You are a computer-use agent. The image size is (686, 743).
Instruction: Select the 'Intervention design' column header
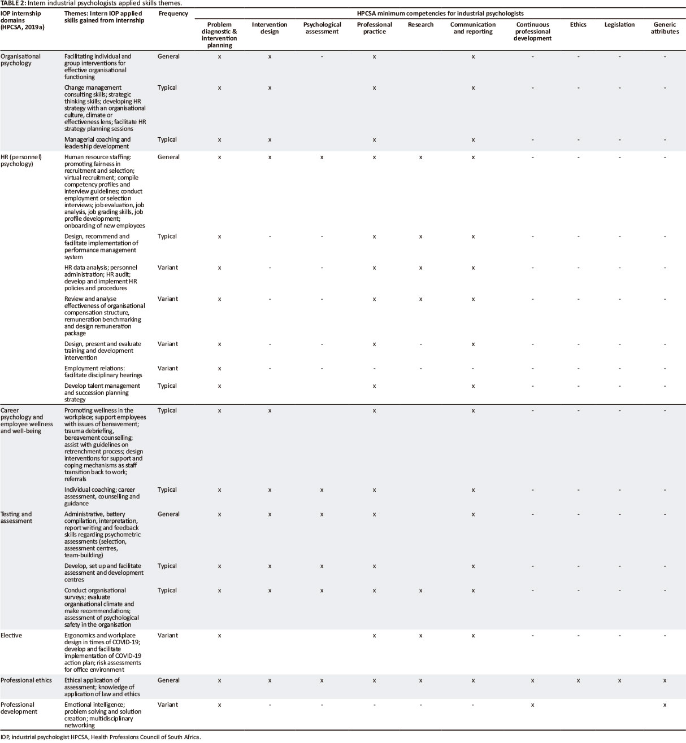click(x=270, y=28)
